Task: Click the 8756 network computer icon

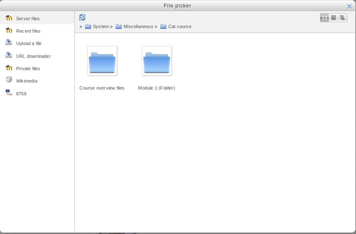Action: (9, 92)
